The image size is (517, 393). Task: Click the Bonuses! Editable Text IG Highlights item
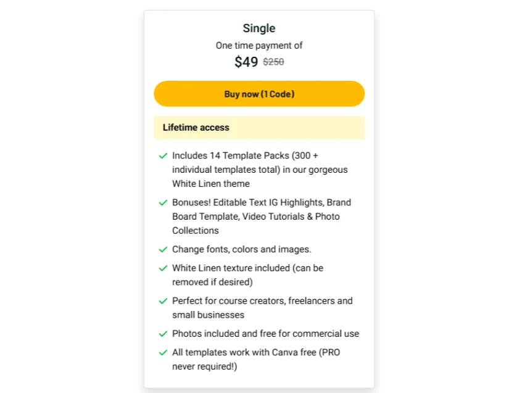click(x=262, y=217)
